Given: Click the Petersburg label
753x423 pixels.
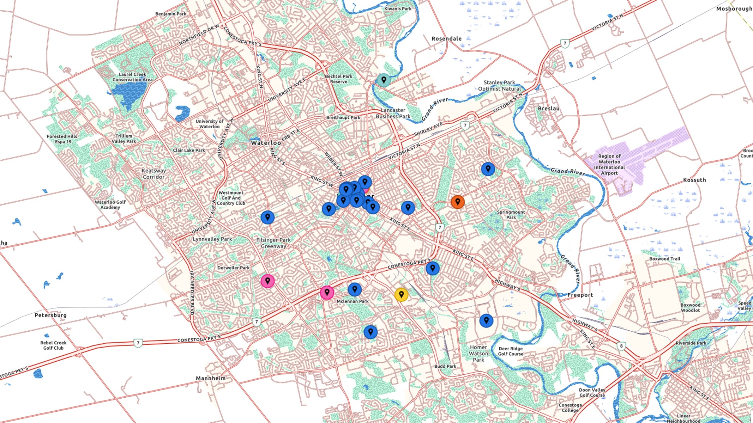Looking at the screenshot, I should pos(50,315).
